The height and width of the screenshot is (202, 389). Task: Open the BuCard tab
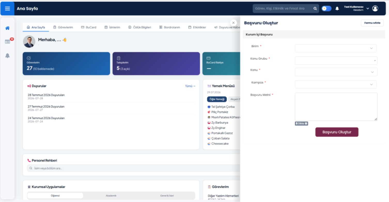click(89, 27)
